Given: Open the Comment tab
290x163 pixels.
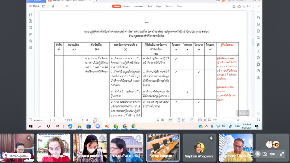Looking at the screenshot, I should click(x=139, y=6).
